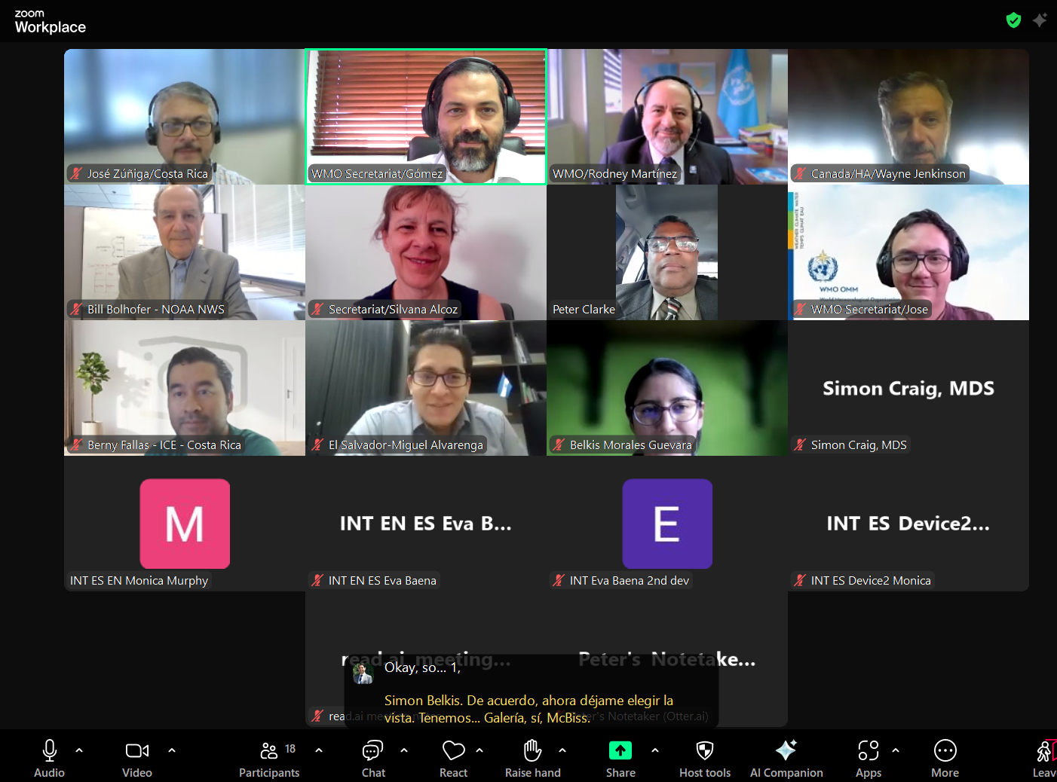1057x782 pixels.
Task: Click Peter's Notetaker tile
Action: click(667, 659)
